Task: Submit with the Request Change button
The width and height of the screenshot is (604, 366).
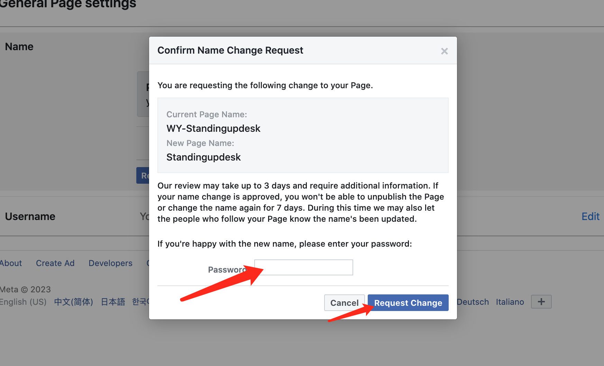Action: point(408,303)
